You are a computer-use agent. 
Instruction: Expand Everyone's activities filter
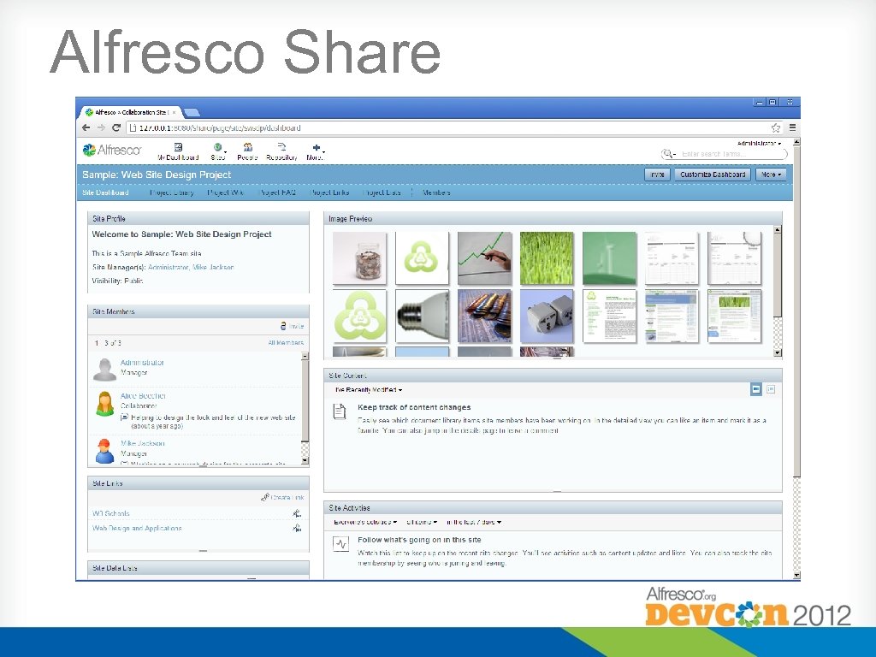coord(364,523)
